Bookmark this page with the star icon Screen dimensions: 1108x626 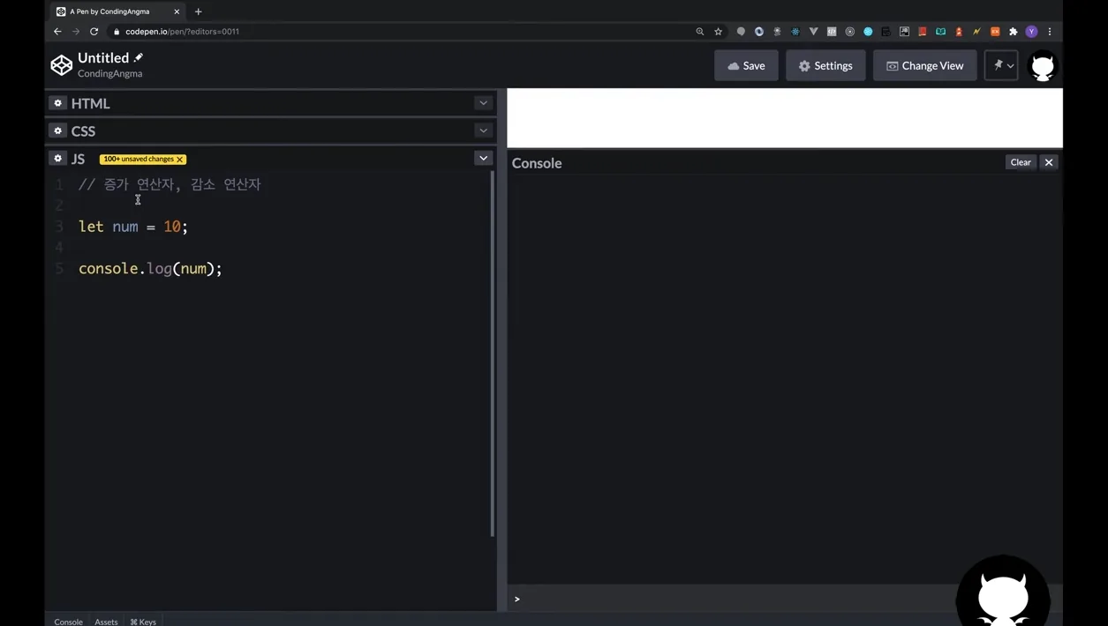(719, 32)
